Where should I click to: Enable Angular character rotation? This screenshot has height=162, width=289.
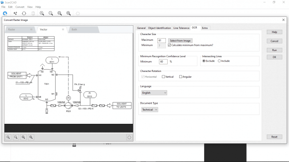[181, 77]
